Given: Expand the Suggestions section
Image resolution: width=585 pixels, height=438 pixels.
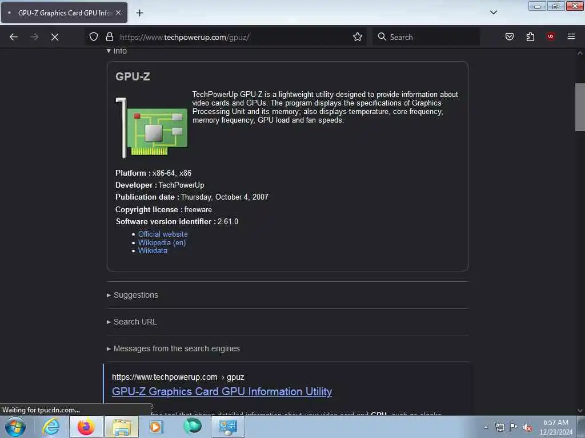Looking at the screenshot, I should 133,295.
